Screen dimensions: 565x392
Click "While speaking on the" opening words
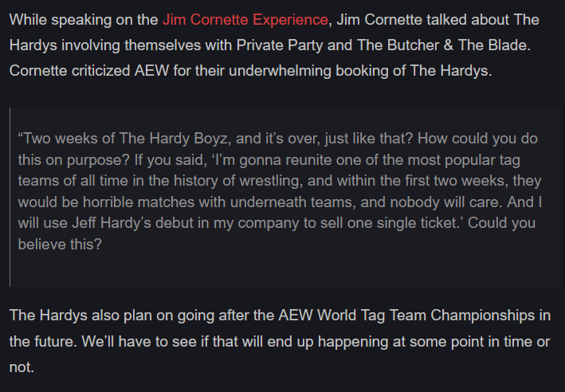tap(84, 20)
